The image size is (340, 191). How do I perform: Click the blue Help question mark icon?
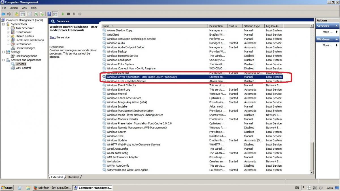pos(49,14)
